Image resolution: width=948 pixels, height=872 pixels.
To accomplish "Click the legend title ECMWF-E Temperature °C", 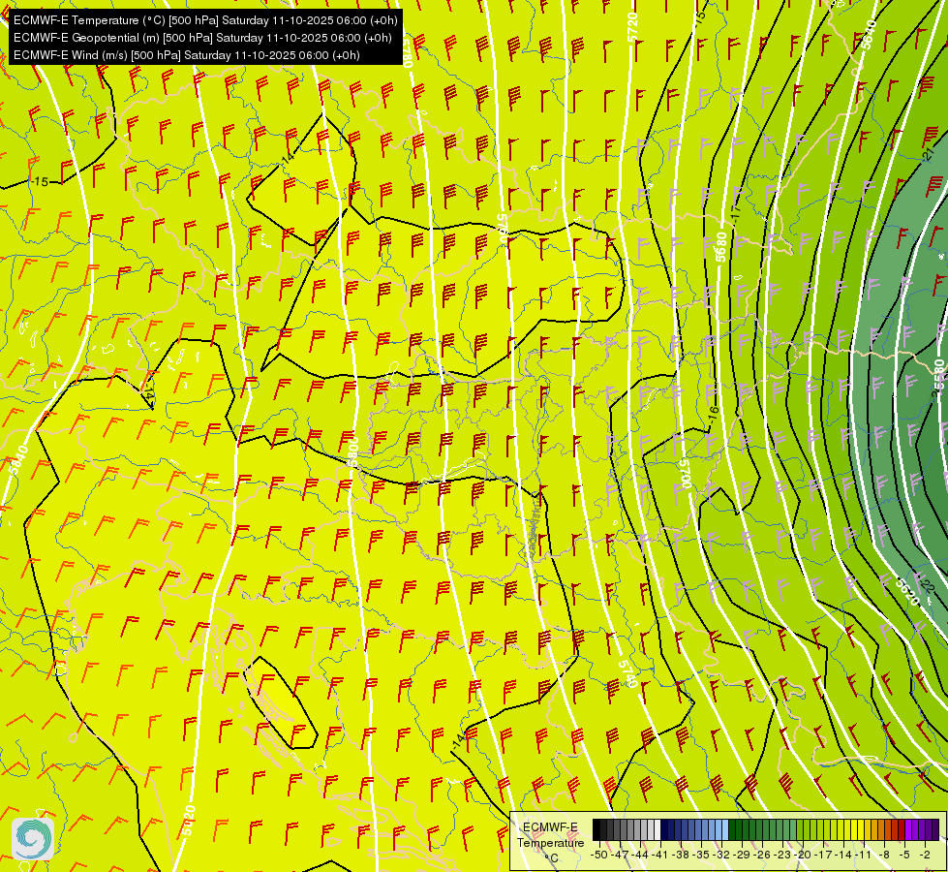I will click(x=550, y=842).
